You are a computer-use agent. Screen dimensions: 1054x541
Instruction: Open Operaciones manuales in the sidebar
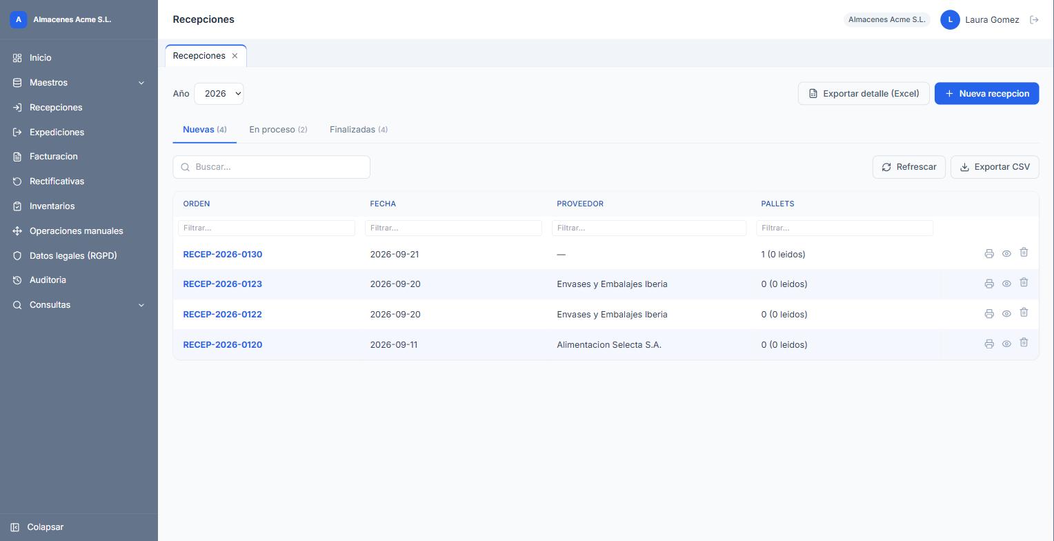coord(79,231)
